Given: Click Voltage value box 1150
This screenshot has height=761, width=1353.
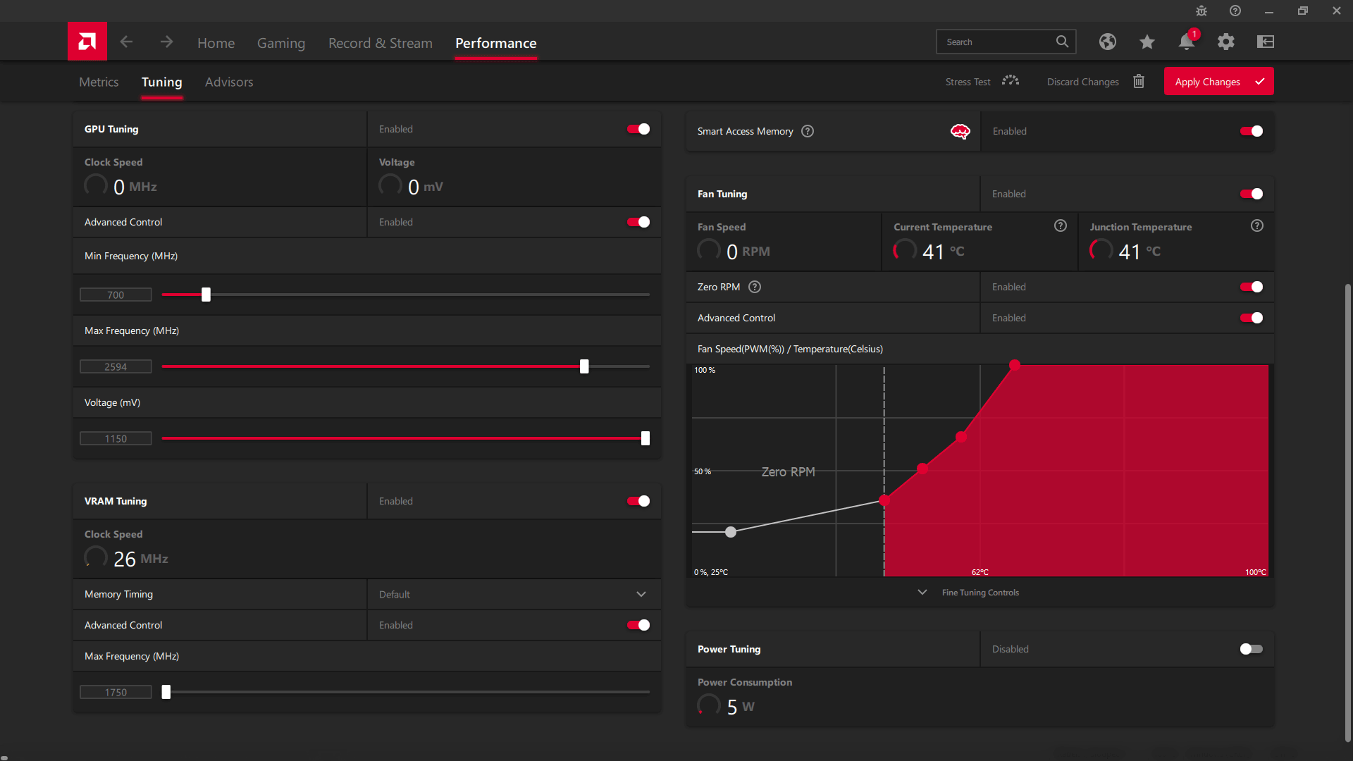Looking at the screenshot, I should click(x=116, y=438).
